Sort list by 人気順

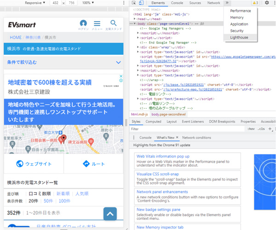point(82,194)
